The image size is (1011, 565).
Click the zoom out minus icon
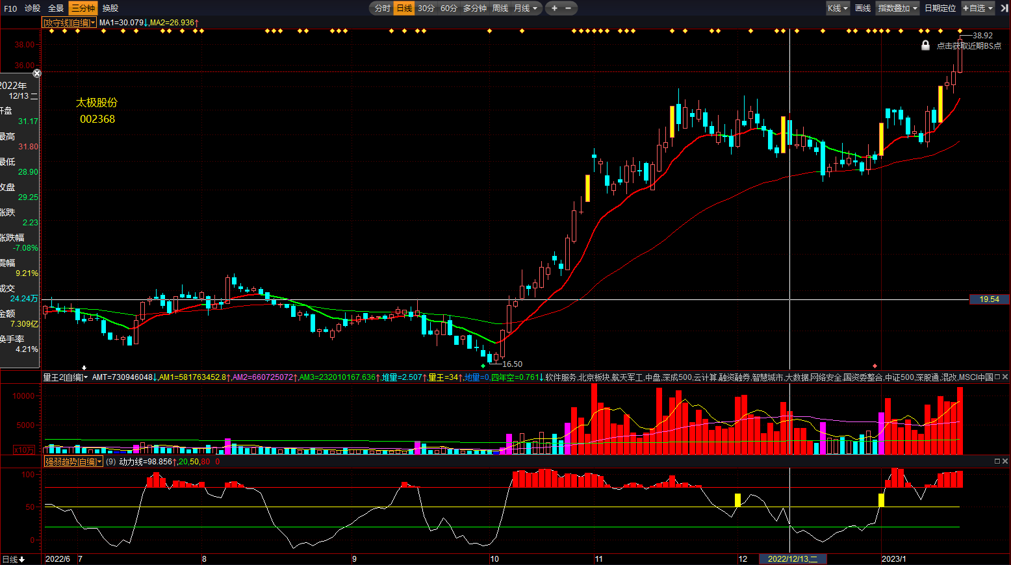(569, 8)
